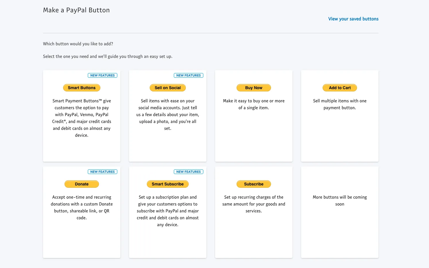Open View your saved buttons link

coord(353,19)
